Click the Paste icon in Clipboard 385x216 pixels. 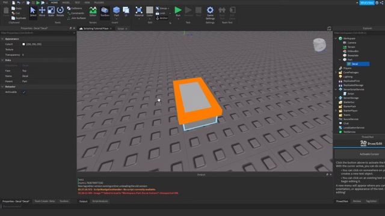pyautogui.click(x=6, y=11)
